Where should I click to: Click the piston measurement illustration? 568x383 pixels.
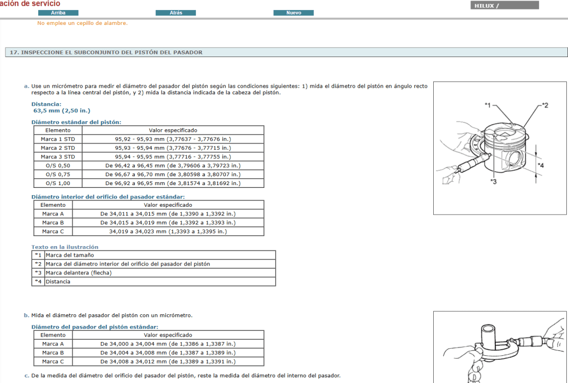click(x=499, y=147)
